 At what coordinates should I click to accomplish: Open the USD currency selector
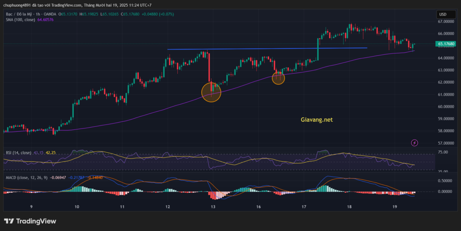coord(444,13)
